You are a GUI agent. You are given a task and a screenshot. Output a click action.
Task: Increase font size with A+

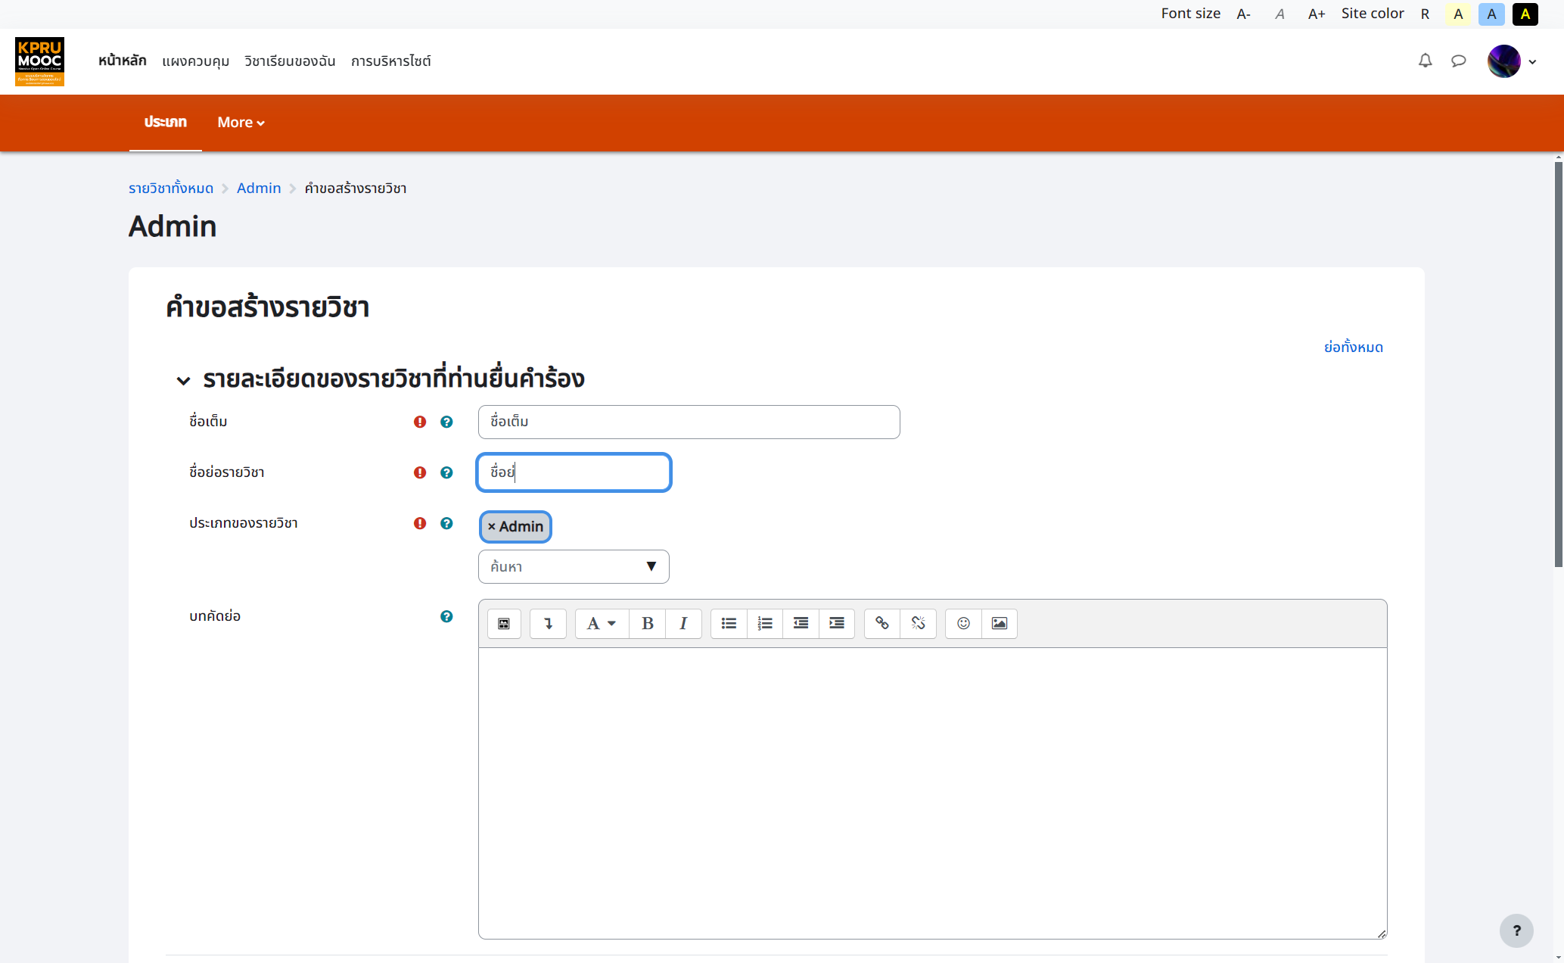pyautogui.click(x=1317, y=14)
